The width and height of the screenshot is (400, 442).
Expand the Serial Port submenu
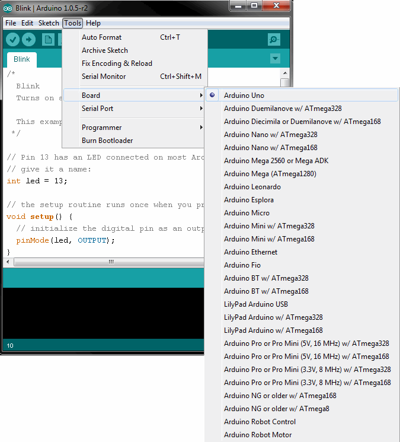point(134,108)
